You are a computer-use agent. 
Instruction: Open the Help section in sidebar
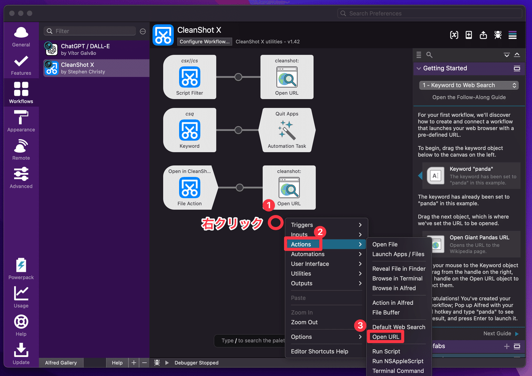(x=21, y=325)
